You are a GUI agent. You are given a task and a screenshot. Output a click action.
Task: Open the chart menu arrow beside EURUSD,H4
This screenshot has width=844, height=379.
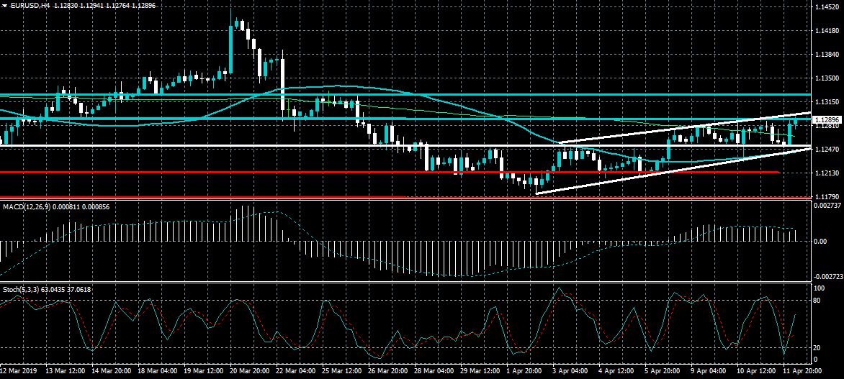pyautogui.click(x=4, y=5)
